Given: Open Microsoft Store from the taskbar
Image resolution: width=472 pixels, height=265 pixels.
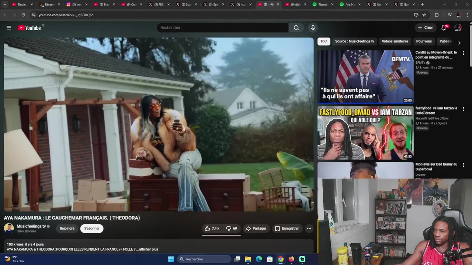Looking at the screenshot, I should point(270,259).
